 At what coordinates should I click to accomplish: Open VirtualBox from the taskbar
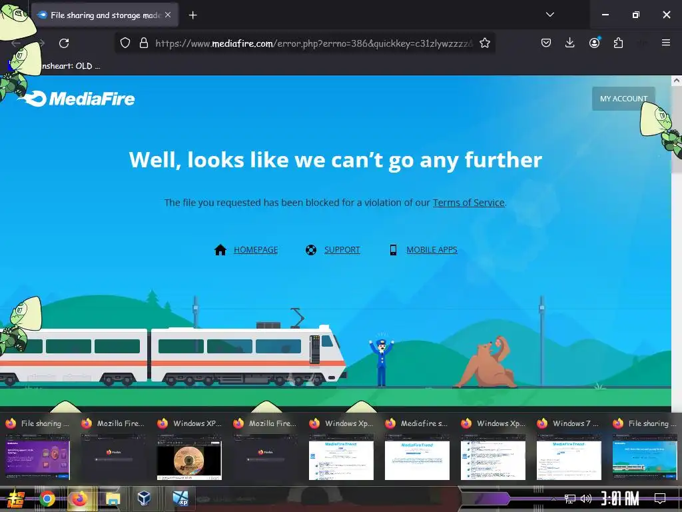[144, 498]
